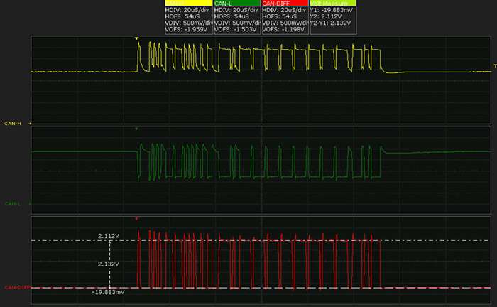Click the CAN-DIFF trace label on left

18,287
